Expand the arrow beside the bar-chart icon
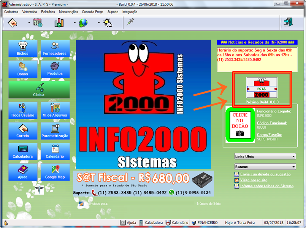 point(75,23)
